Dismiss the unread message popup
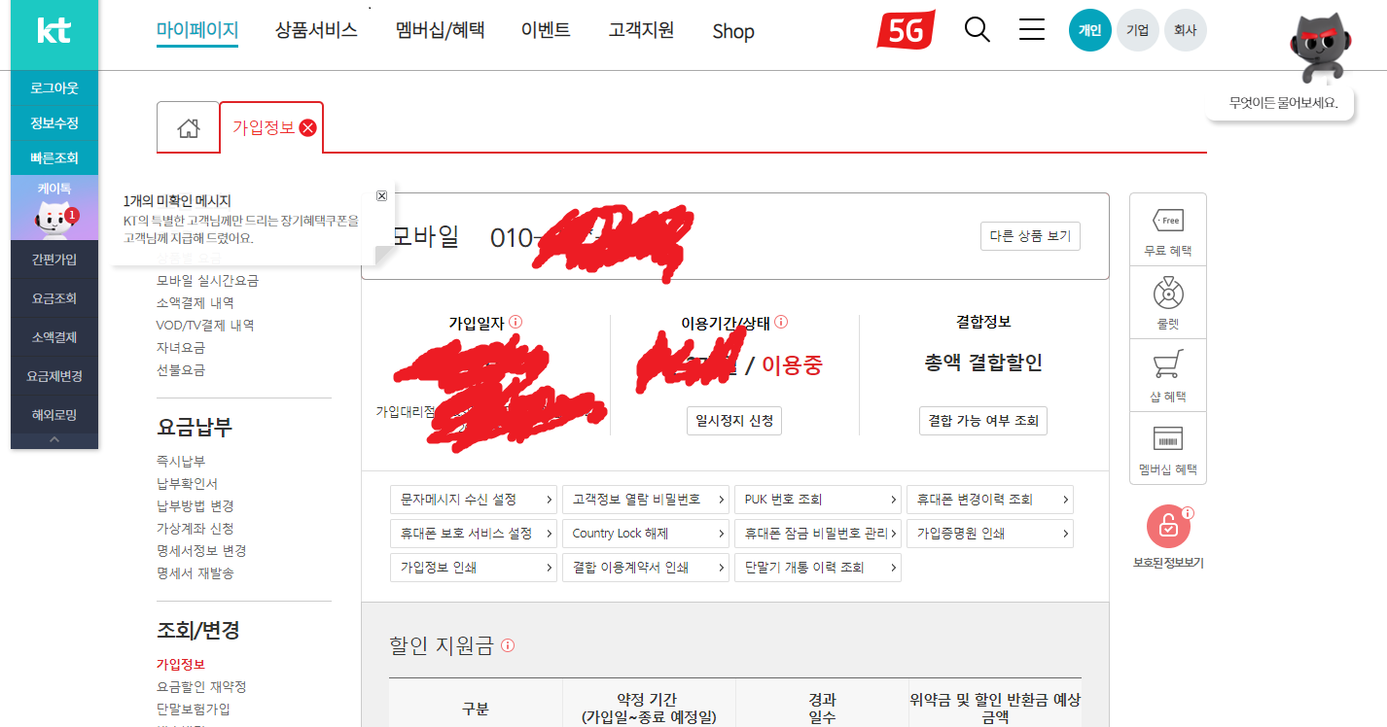Viewport: 1387px width, 727px height. click(381, 195)
